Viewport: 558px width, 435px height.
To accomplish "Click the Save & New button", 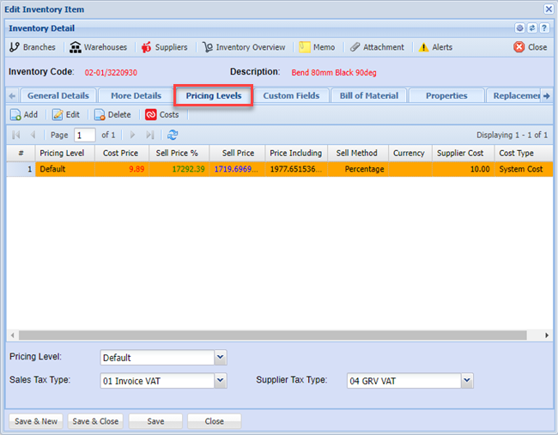I will [x=36, y=421].
